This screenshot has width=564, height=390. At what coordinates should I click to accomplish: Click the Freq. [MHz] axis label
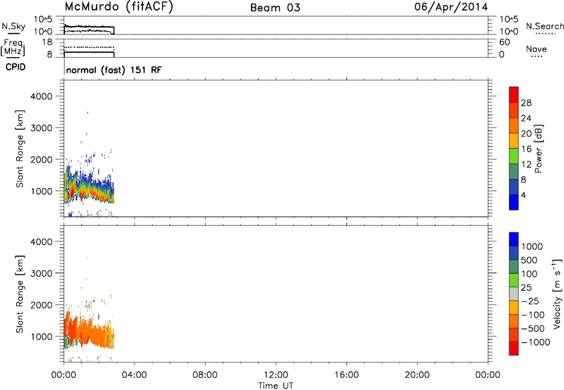pyautogui.click(x=13, y=48)
